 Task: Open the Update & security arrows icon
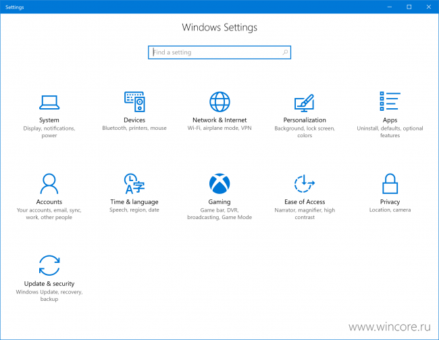[x=49, y=266]
